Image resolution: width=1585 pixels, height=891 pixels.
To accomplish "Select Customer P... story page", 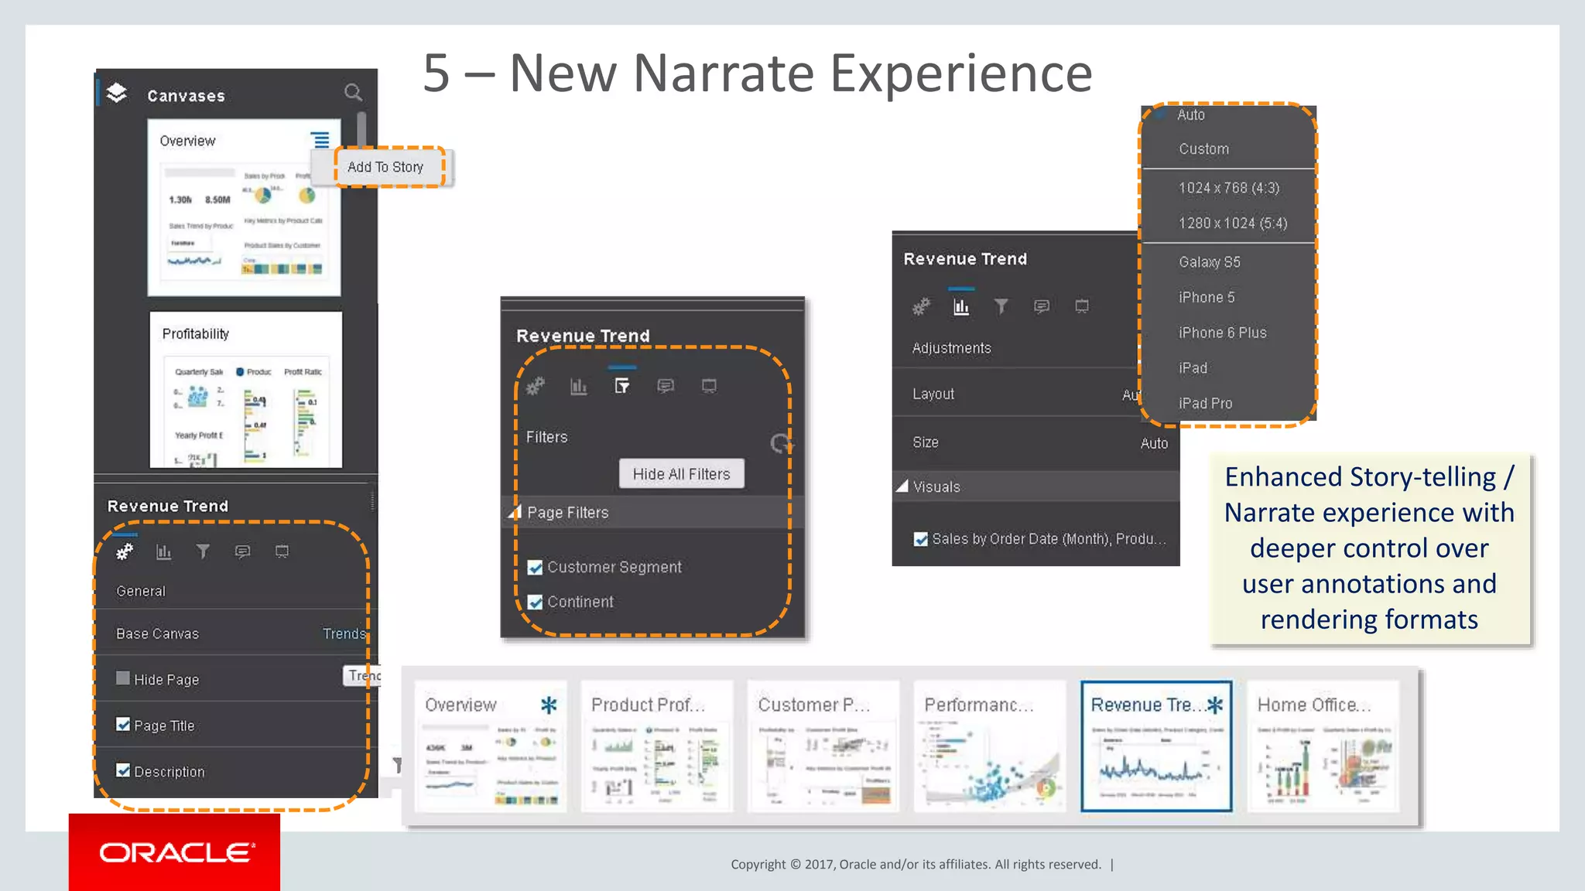I will pos(823,746).
